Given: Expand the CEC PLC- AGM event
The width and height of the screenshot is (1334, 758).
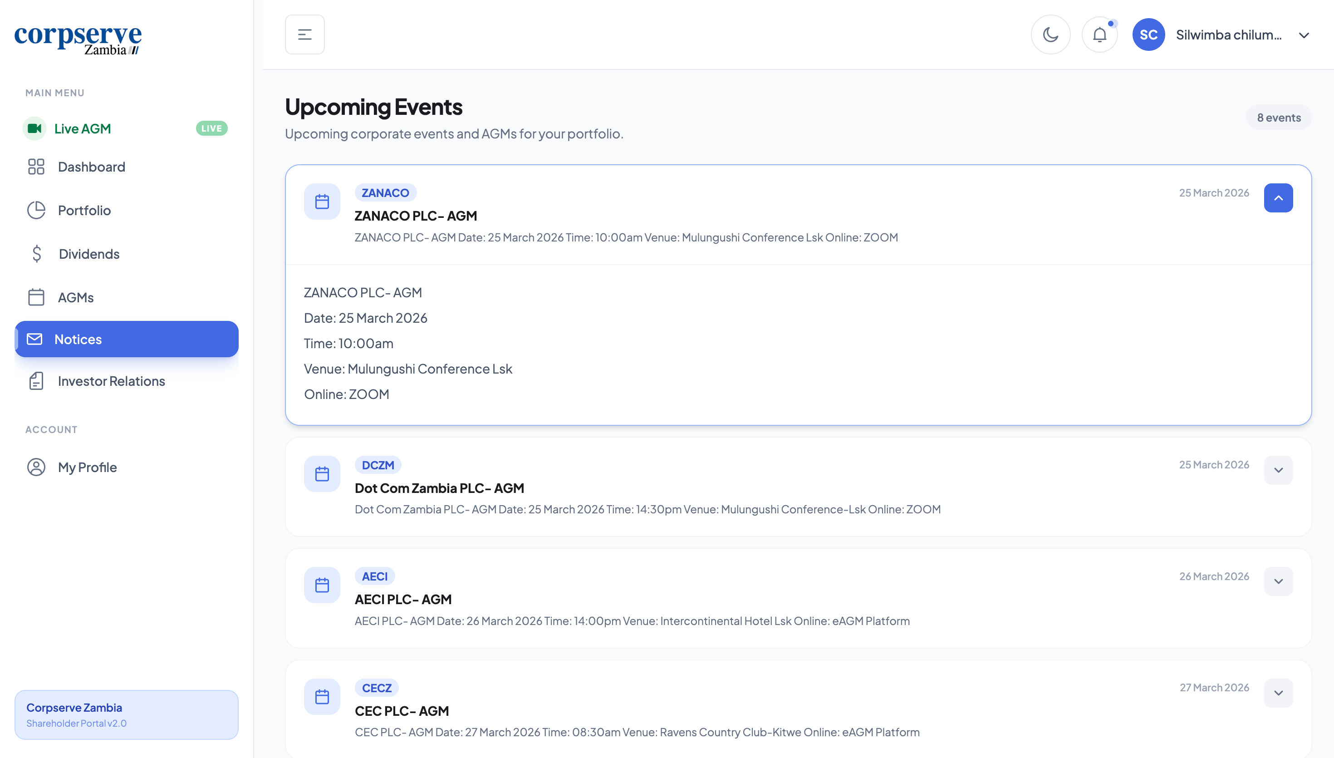Looking at the screenshot, I should (x=1278, y=693).
